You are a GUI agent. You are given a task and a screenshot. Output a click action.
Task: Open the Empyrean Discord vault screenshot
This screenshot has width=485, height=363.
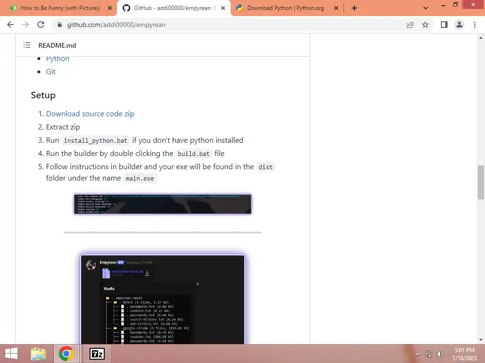163,299
